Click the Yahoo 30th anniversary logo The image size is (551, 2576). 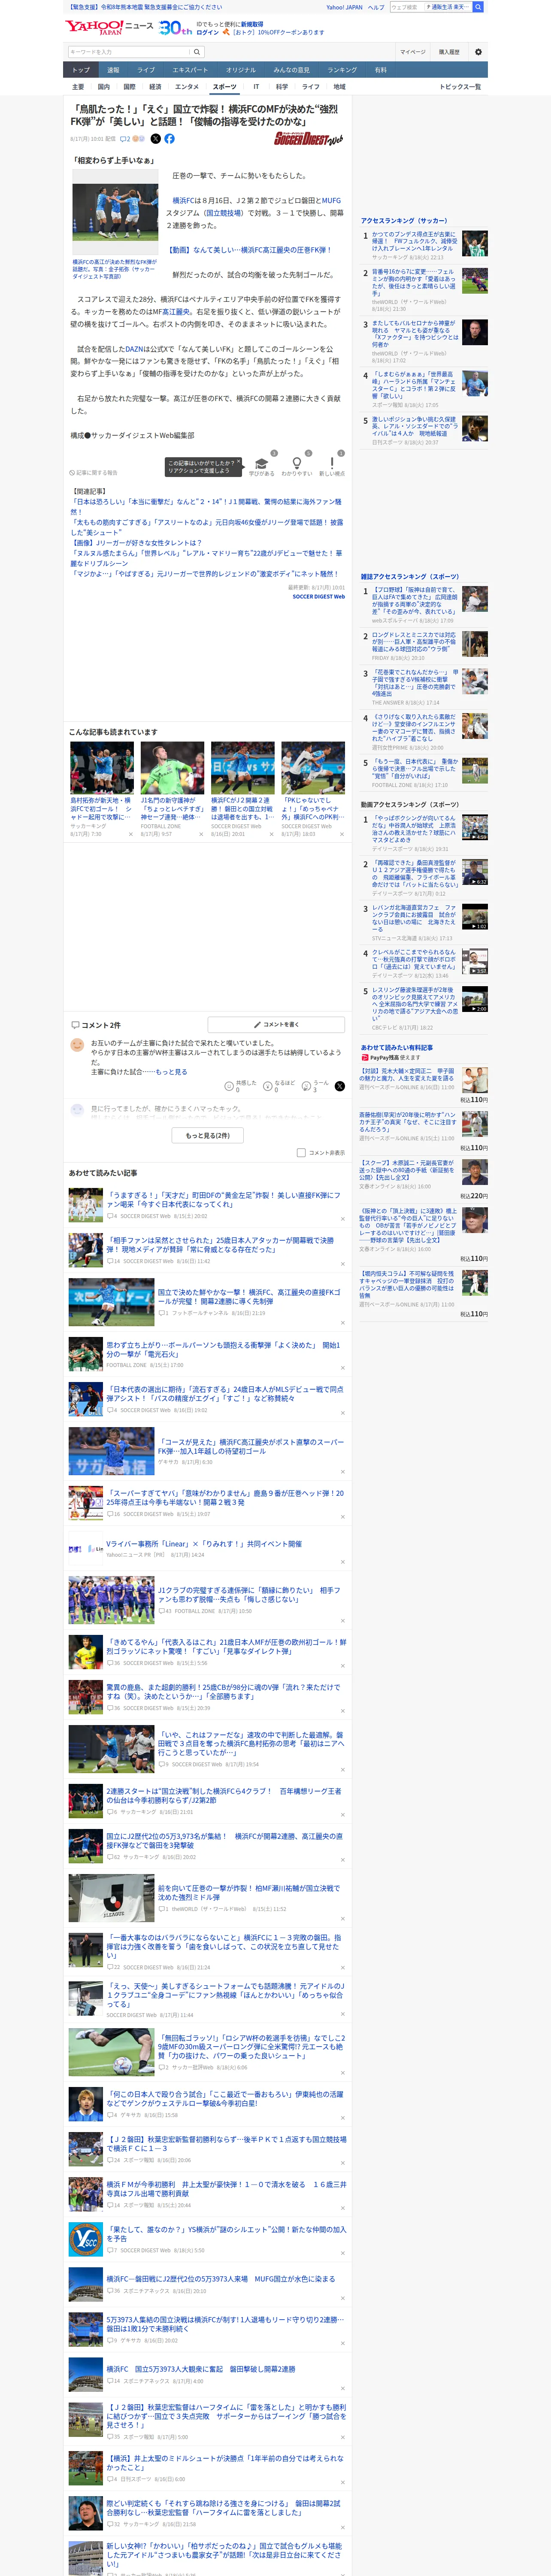pos(175,27)
